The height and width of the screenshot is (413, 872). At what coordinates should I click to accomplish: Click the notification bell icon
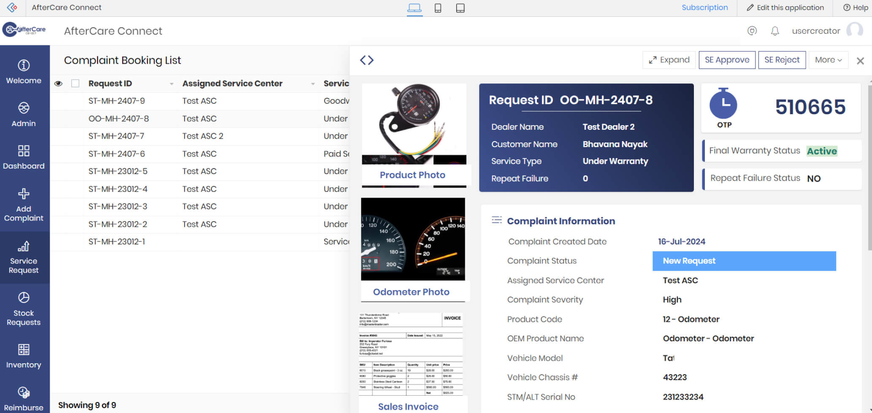(x=775, y=31)
